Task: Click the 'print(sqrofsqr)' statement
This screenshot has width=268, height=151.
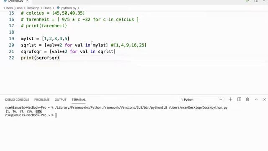Action: [40, 58]
